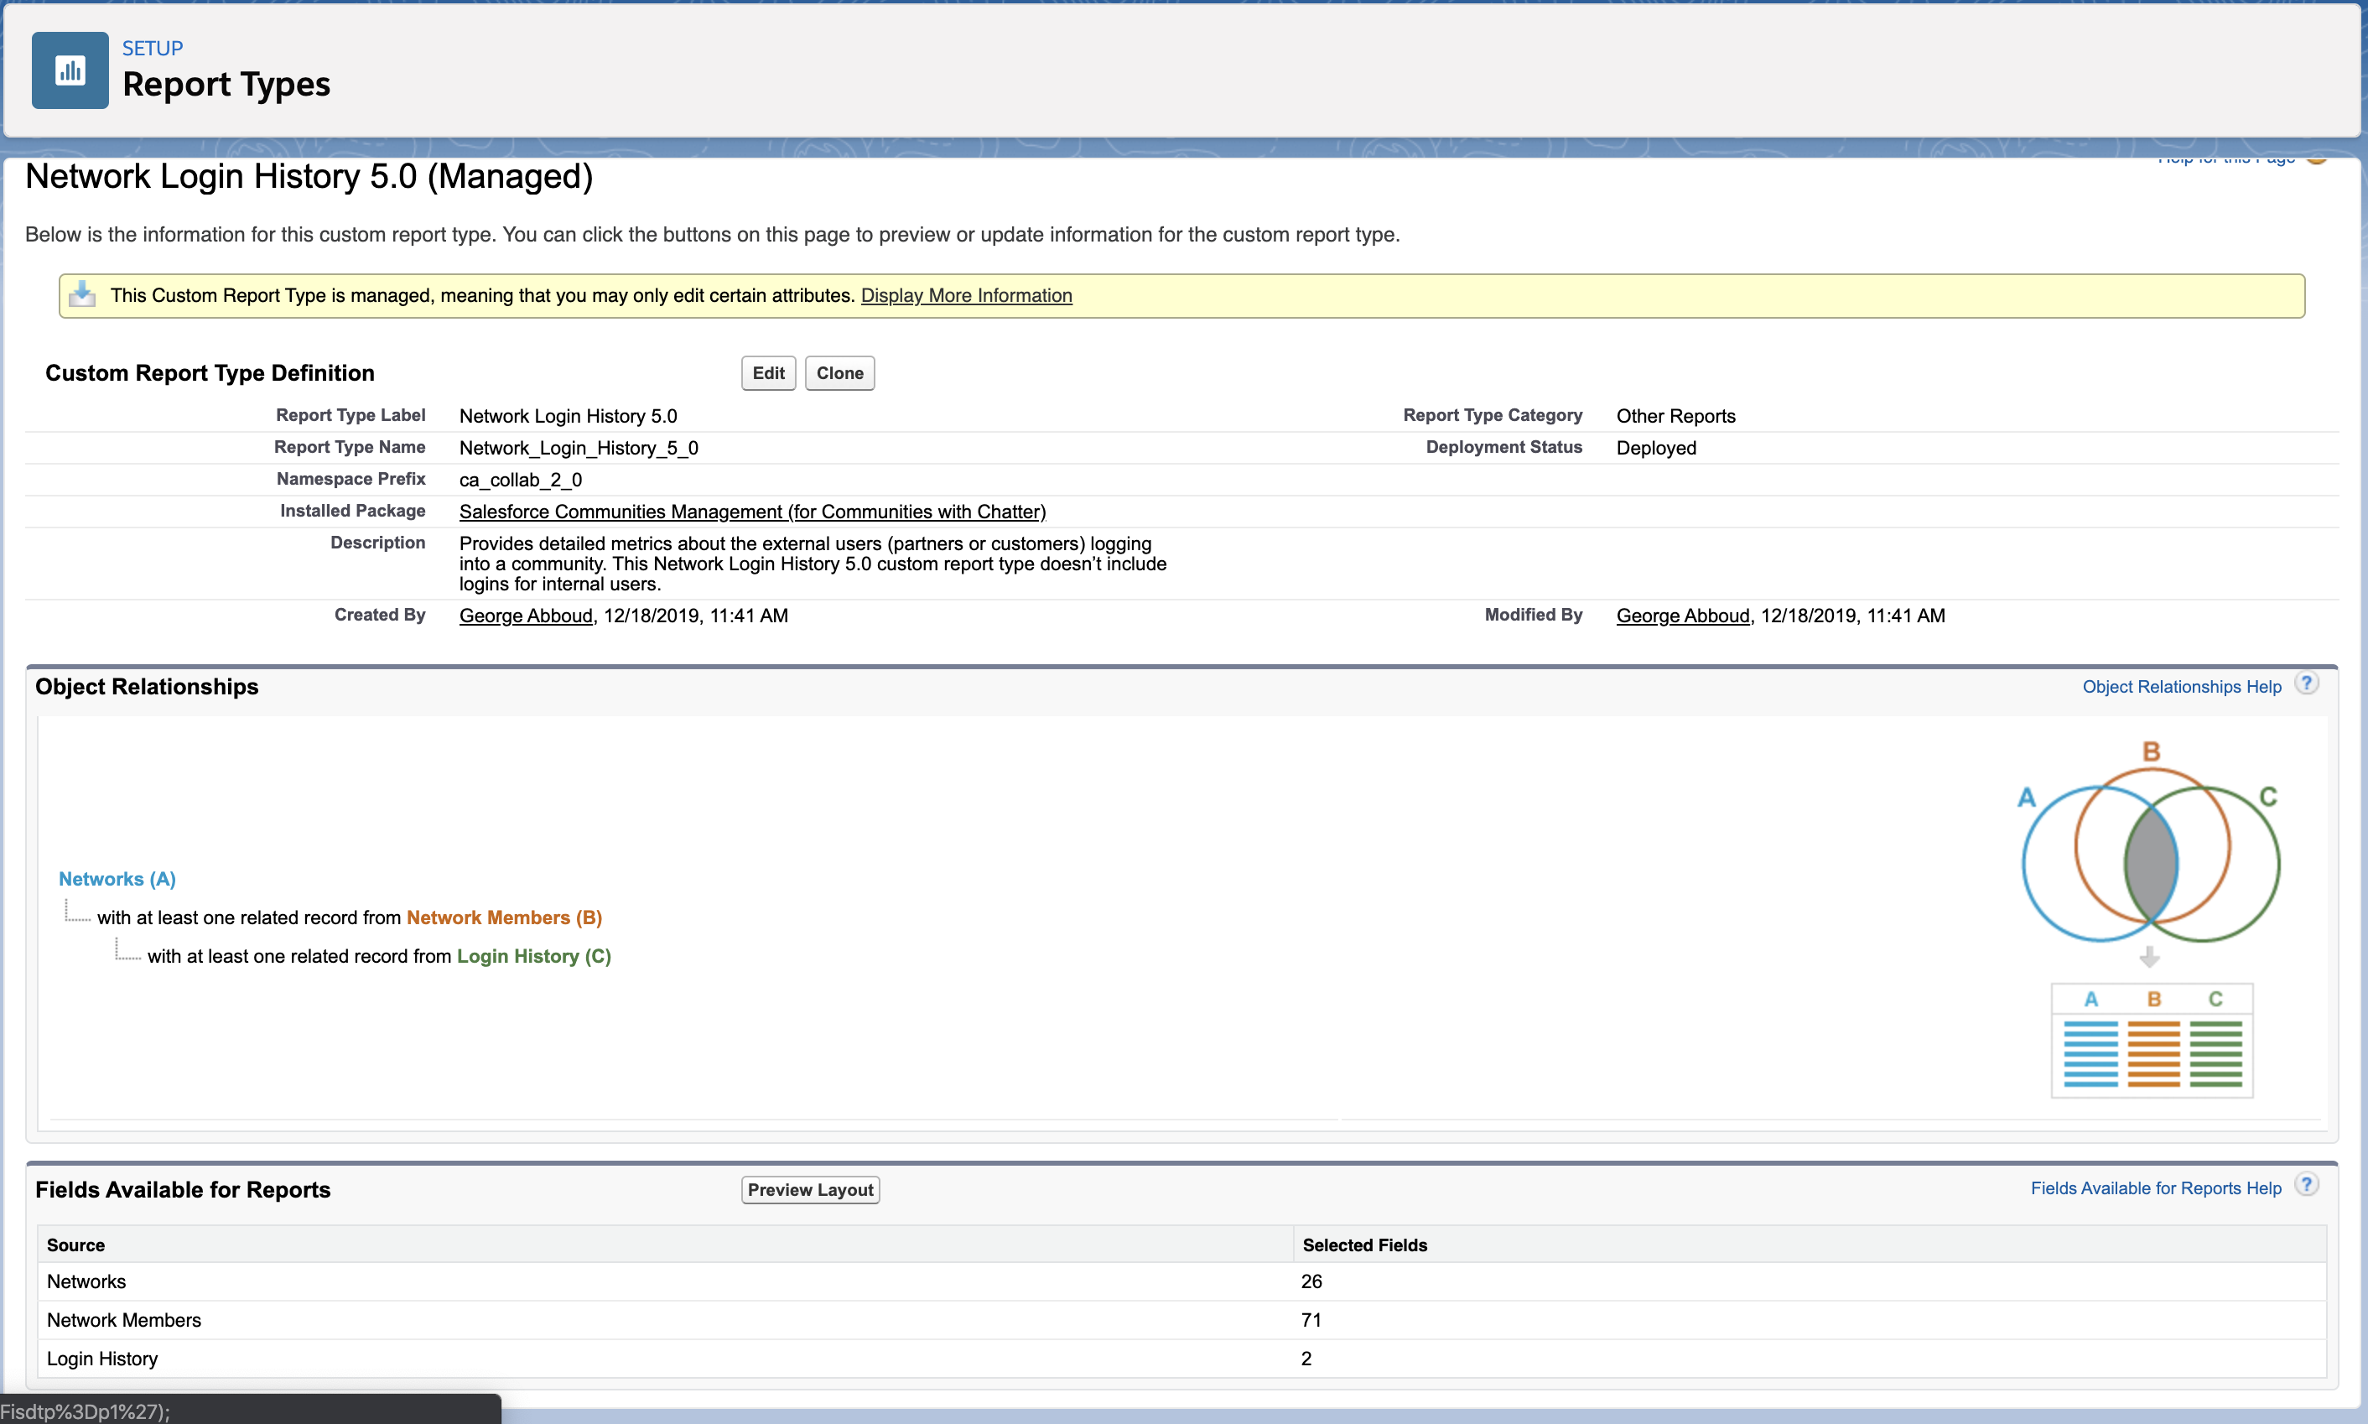Select Network Members (B) tree node
This screenshot has width=2368, height=1424.
pos(504,917)
